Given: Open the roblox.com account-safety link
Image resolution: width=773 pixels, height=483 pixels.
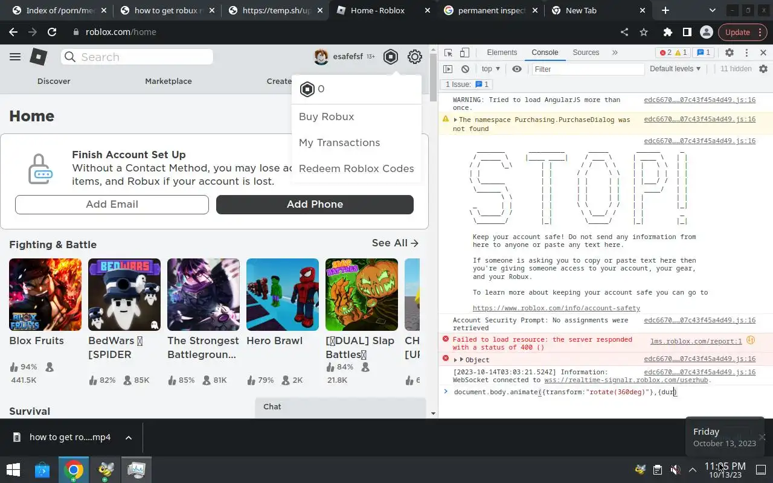Looking at the screenshot, I should [556, 308].
